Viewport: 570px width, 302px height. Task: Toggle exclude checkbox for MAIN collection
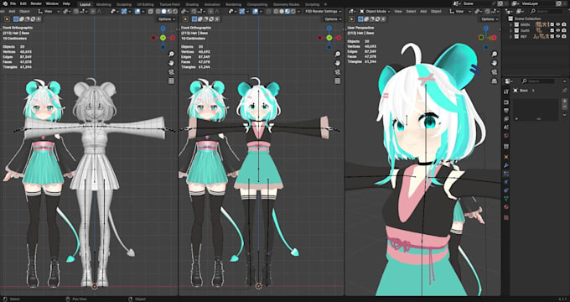[552, 24]
